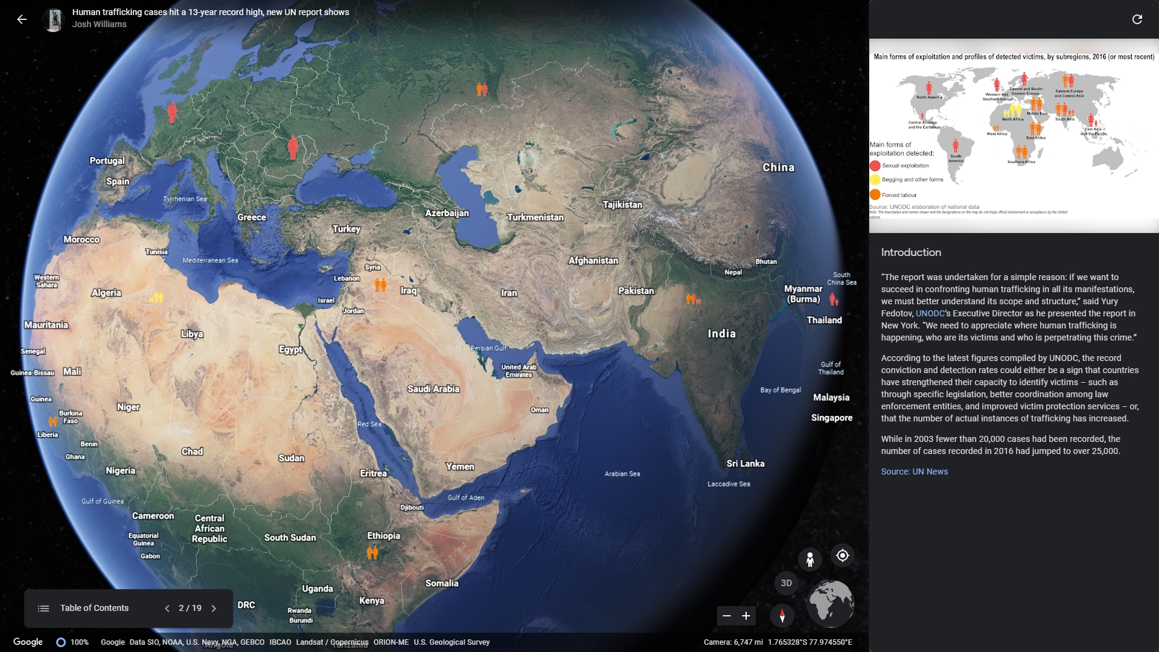
Task: Advance to the next slide with the right chevron
Action: [x=214, y=609]
